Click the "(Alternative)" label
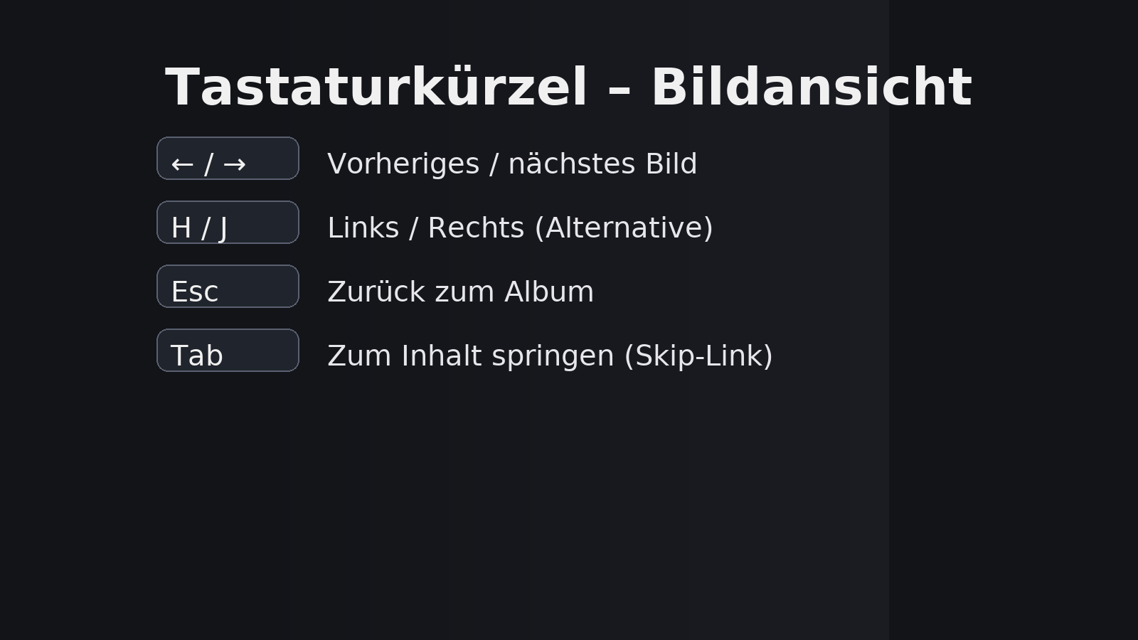Viewport: 1138px width, 640px height. point(623,228)
